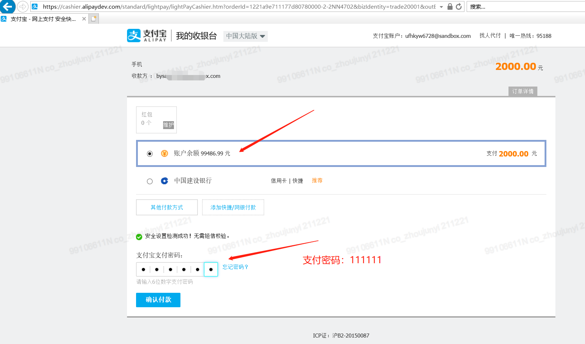Click the 红包 0个 box
The height and width of the screenshot is (344, 585).
click(156, 120)
